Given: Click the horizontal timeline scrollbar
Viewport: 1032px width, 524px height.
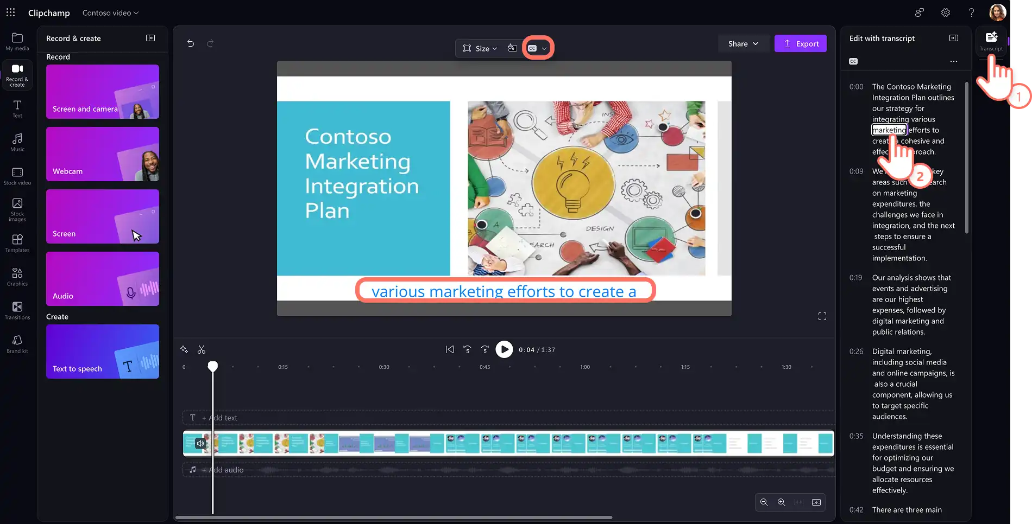Looking at the screenshot, I should click(394, 517).
